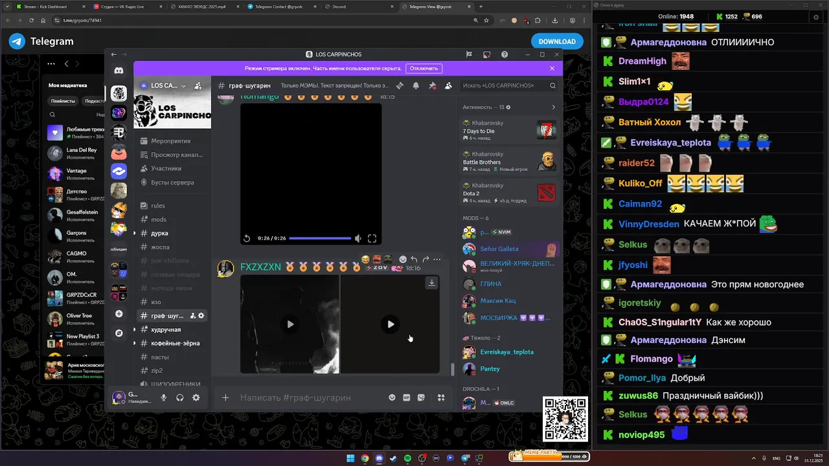
Task: Click the search magnifier in Discord
Action: coord(552,85)
